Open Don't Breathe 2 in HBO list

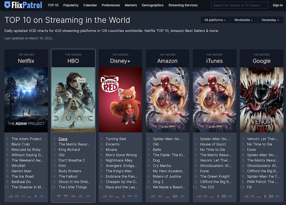[71, 160]
